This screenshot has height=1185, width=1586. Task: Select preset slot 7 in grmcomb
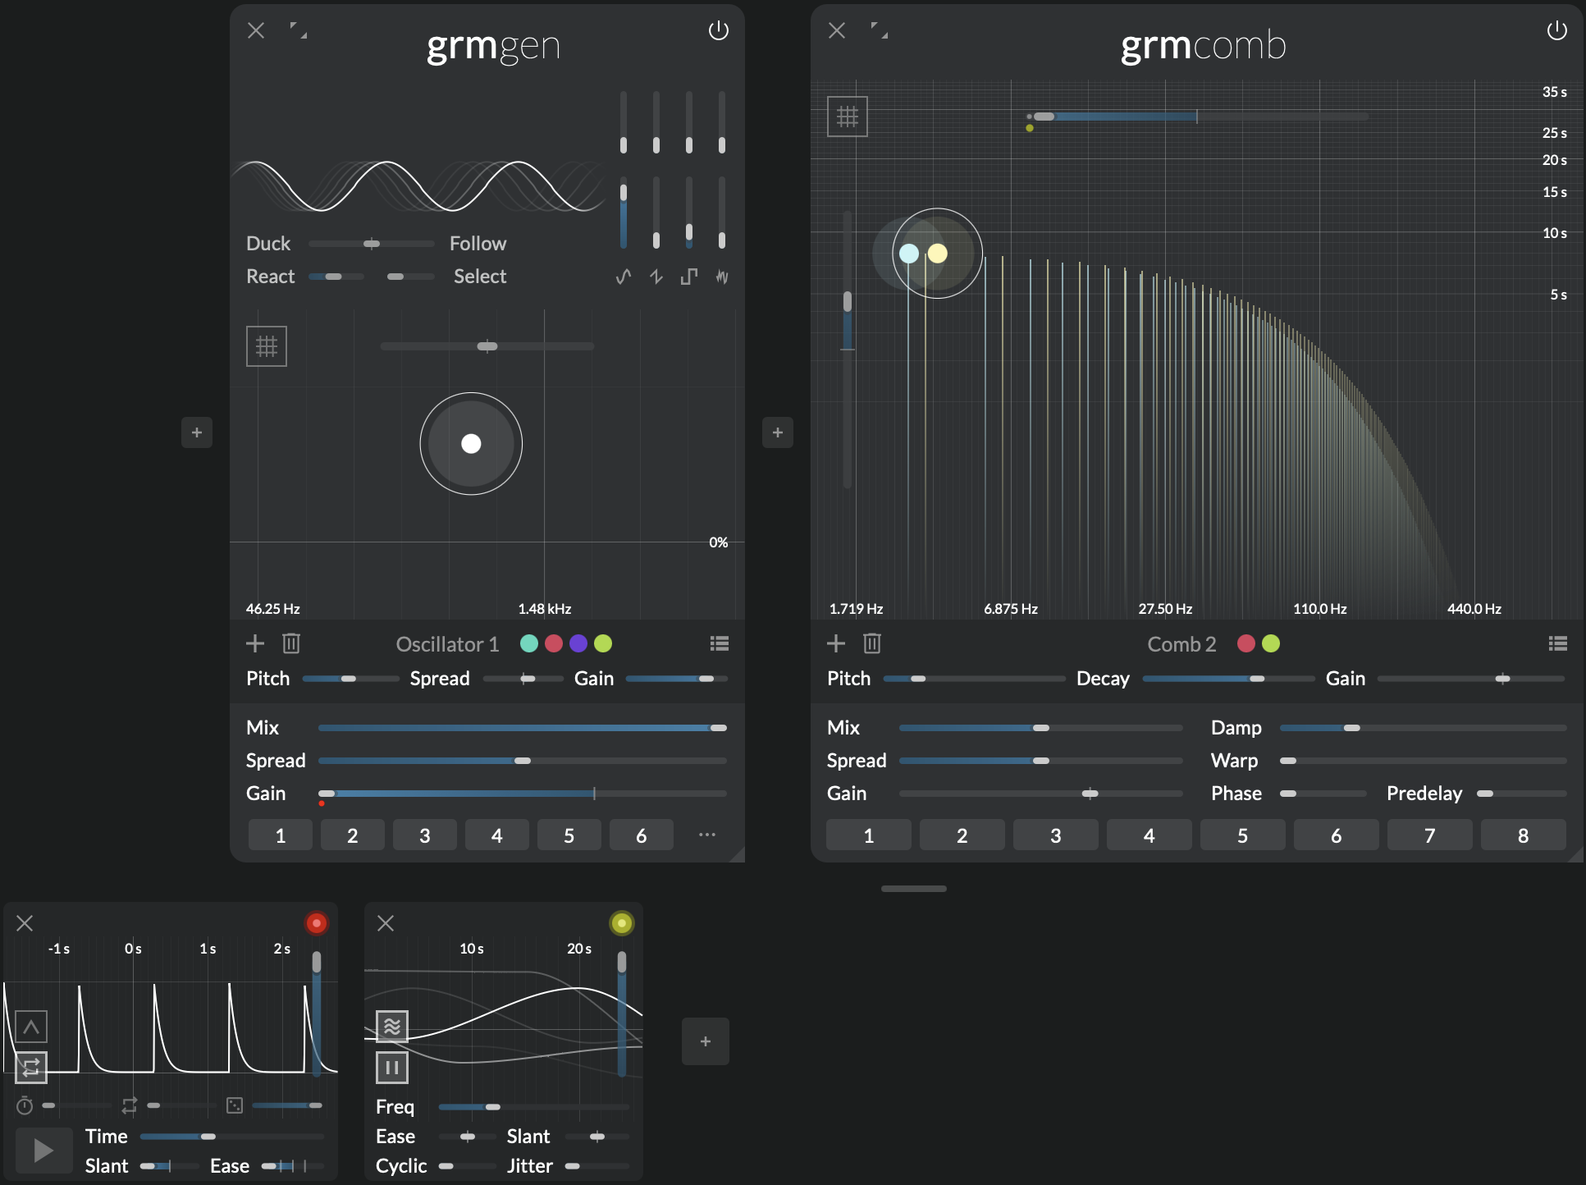pyautogui.click(x=1429, y=835)
